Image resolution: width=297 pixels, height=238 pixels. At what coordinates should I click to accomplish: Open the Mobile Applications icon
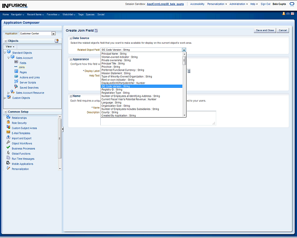coord(8,164)
